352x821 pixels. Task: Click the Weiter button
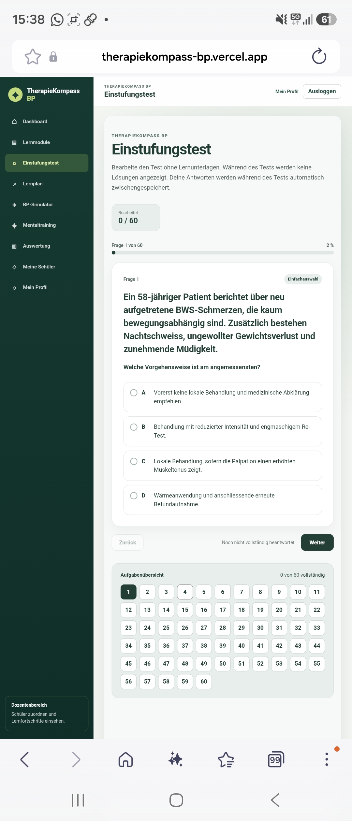tap(317, 542)
